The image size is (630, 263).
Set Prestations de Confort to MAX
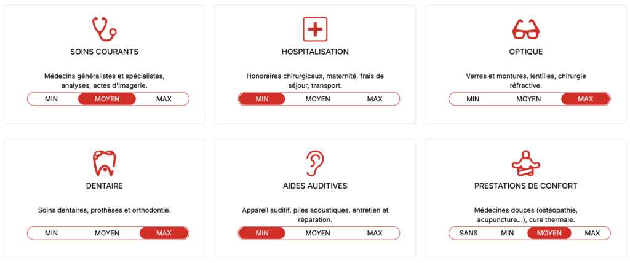point(592,233)
